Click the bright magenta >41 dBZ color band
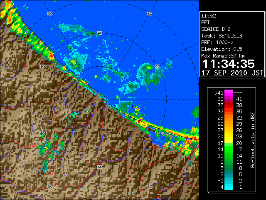266x200 pixels. coord(229,92)
